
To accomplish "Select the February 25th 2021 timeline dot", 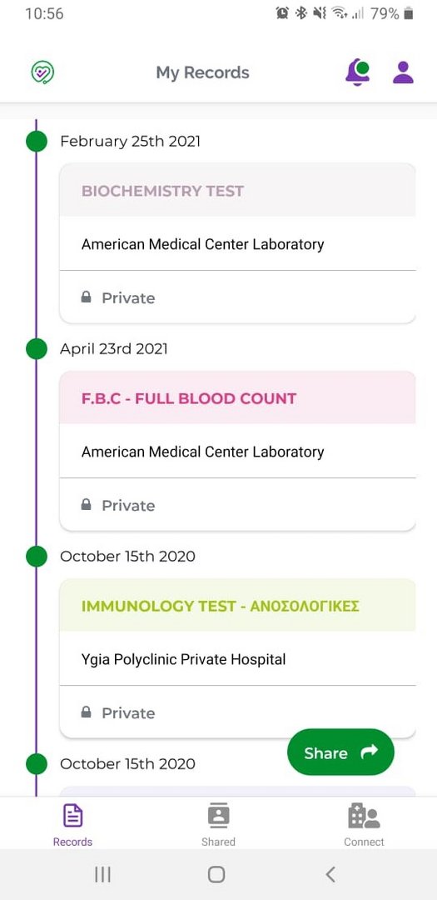I will tap(36, 141).
